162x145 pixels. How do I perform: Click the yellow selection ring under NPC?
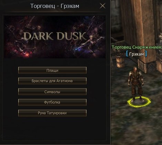(139, 103)
